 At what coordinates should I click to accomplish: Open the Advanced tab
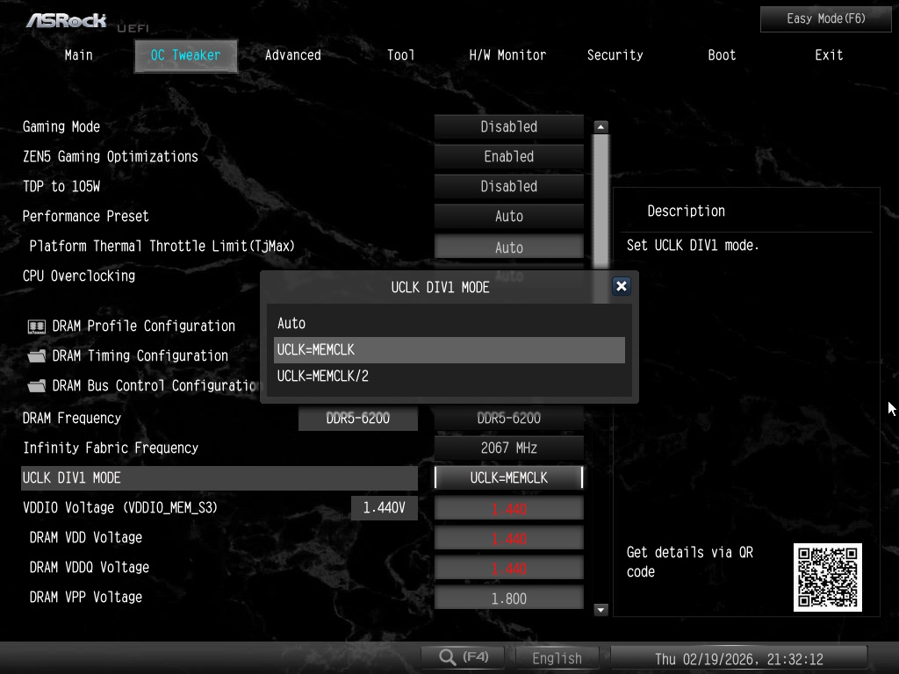coord(293,55)
